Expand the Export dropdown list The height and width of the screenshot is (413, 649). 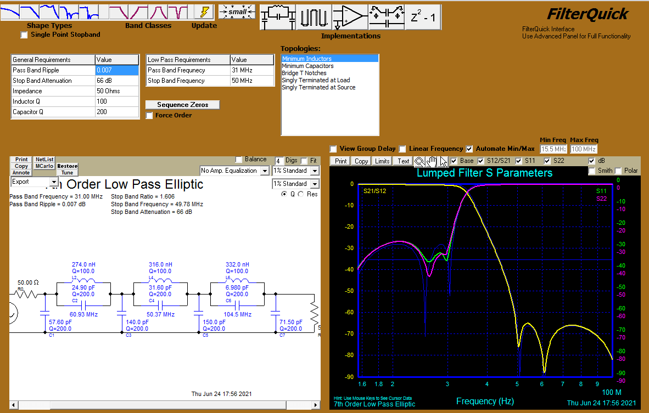[54, 182]
